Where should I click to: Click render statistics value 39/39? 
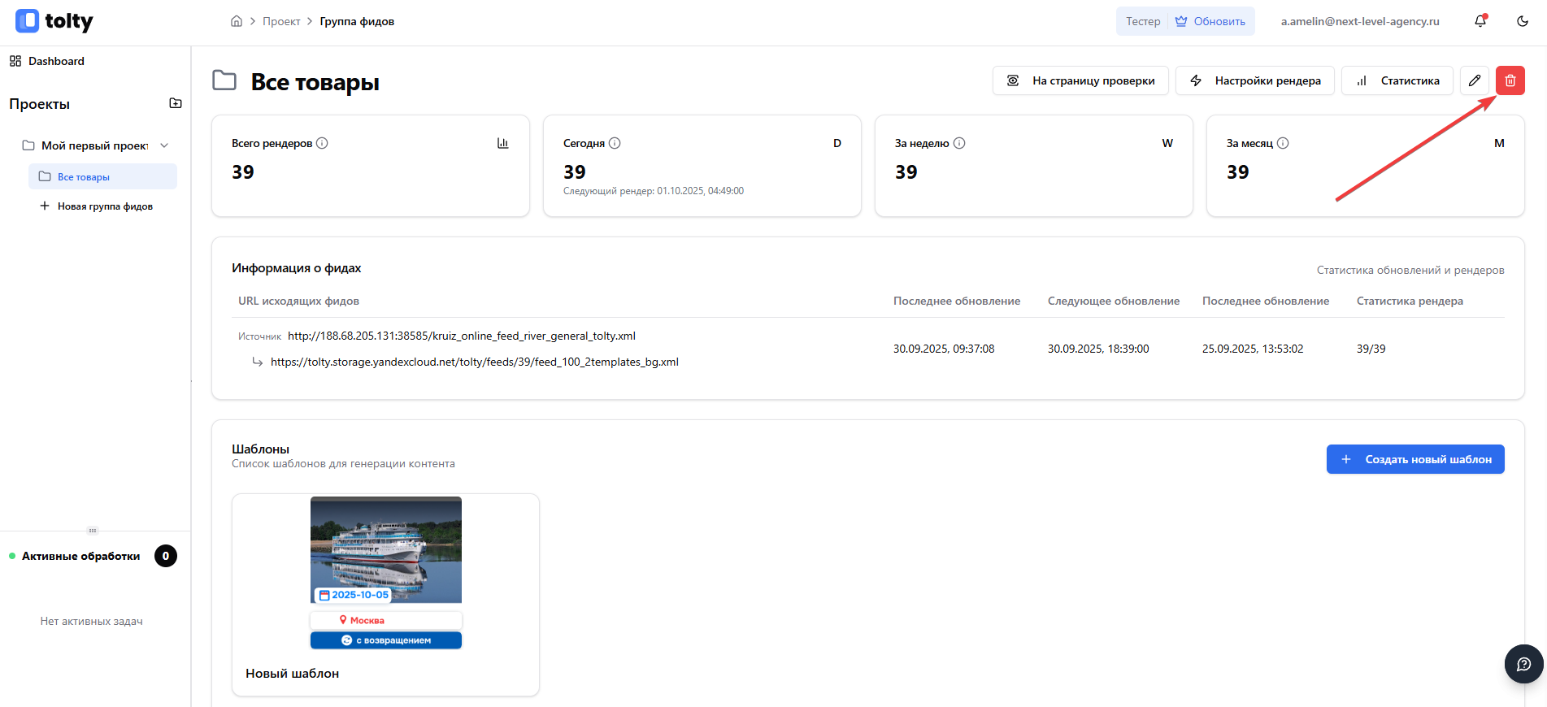[1371, 349]
